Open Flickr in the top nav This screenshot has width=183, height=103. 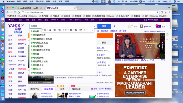(x=70, y=20)
